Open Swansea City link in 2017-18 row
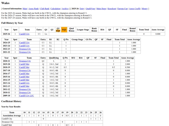Image resolution: width=169 pixels, height=126 pixels. (25, 71)
